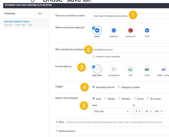Select Amazon S3 destination icon
The width and height of the screenshot is (169, 137).
[x=130, y=30]
